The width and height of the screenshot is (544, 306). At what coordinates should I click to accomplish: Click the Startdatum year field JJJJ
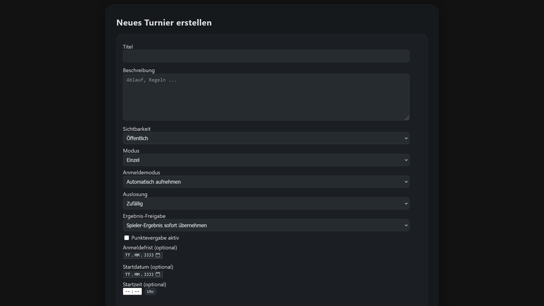[149, 274]
